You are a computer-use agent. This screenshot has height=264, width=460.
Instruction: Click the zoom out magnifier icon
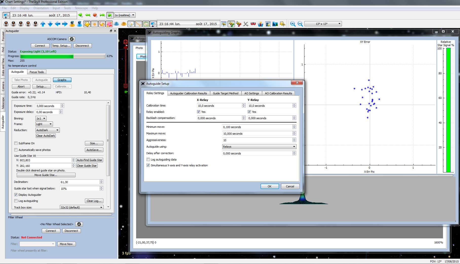300,24
